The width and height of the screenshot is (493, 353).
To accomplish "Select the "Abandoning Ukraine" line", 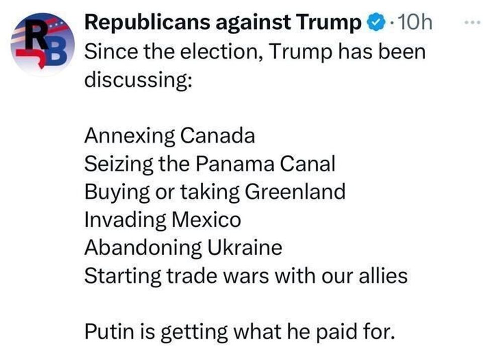I will pyautogui.click(x=183, y=248).
